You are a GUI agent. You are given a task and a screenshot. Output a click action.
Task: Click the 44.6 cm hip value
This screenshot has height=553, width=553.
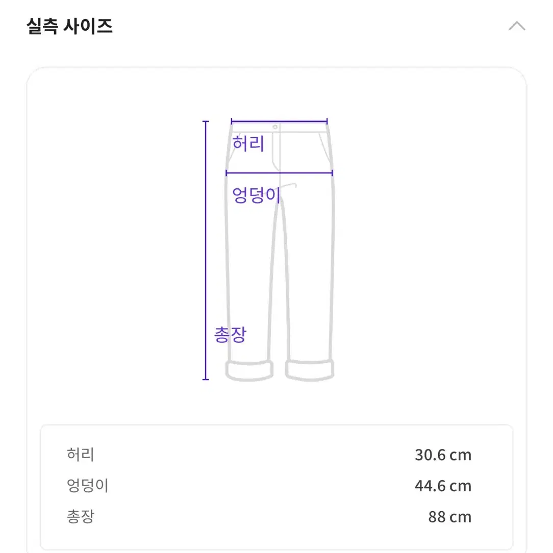[x=443, y=486]
